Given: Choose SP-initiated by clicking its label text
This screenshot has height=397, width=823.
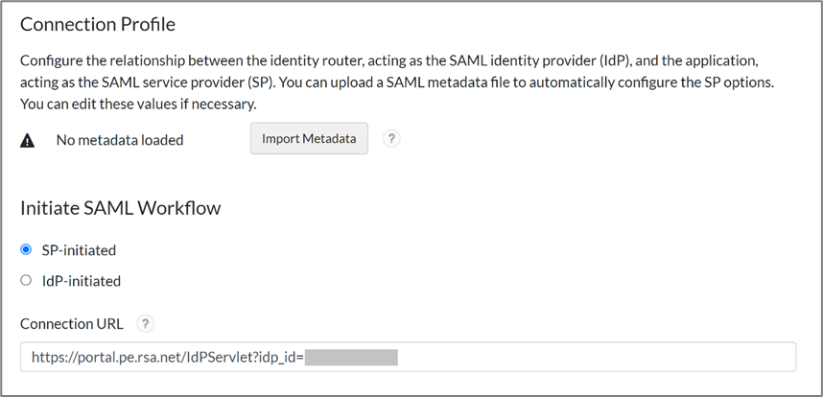Looking at the screenshot, I should [79, 250].
